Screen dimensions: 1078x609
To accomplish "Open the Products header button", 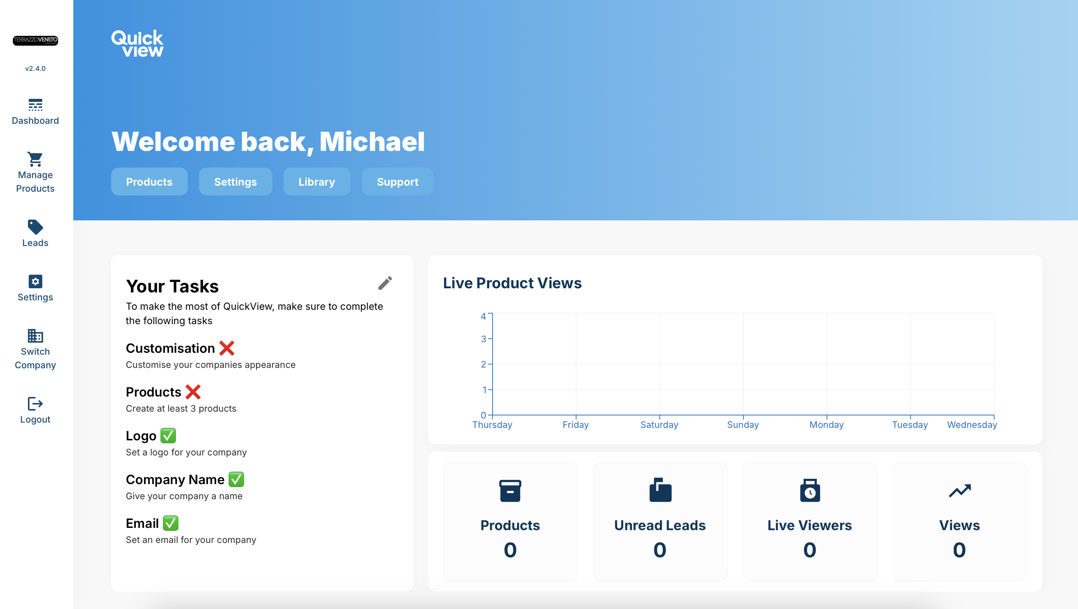I will tap(149, 181).
